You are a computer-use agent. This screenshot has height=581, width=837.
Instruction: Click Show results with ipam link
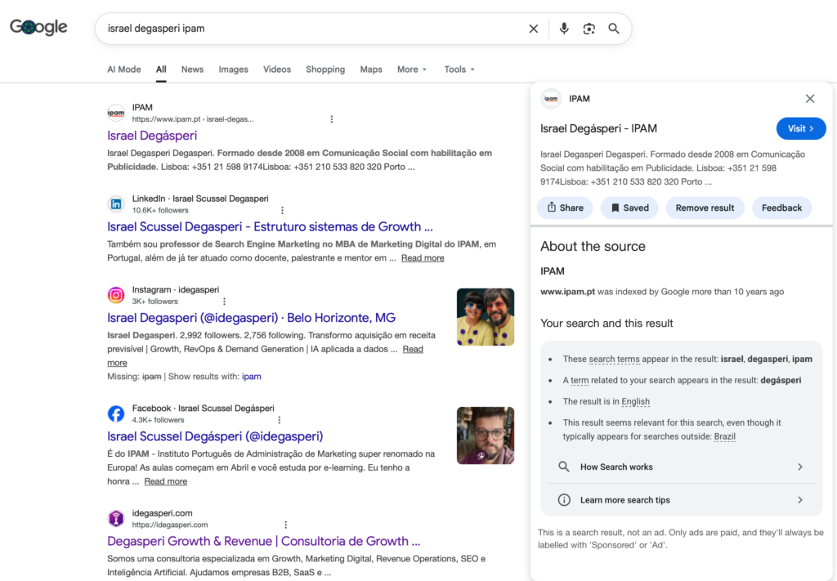coord(252,376)
